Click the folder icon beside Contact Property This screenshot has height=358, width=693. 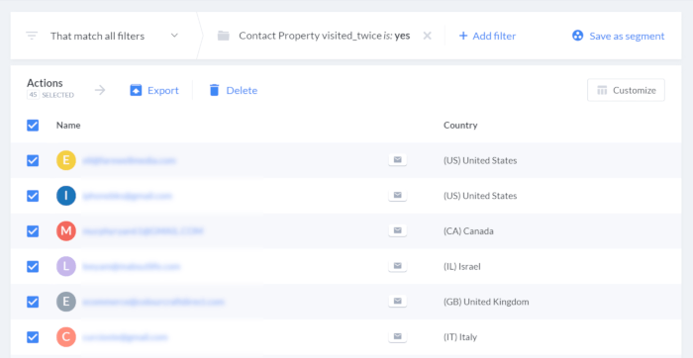click(x=224, y=36)
